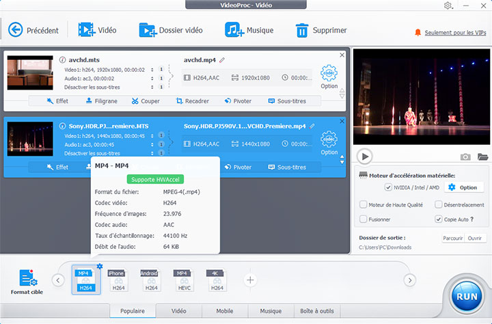
Task: Open Pivoter for avchd.mts
Action: click(x=238, y=101)
